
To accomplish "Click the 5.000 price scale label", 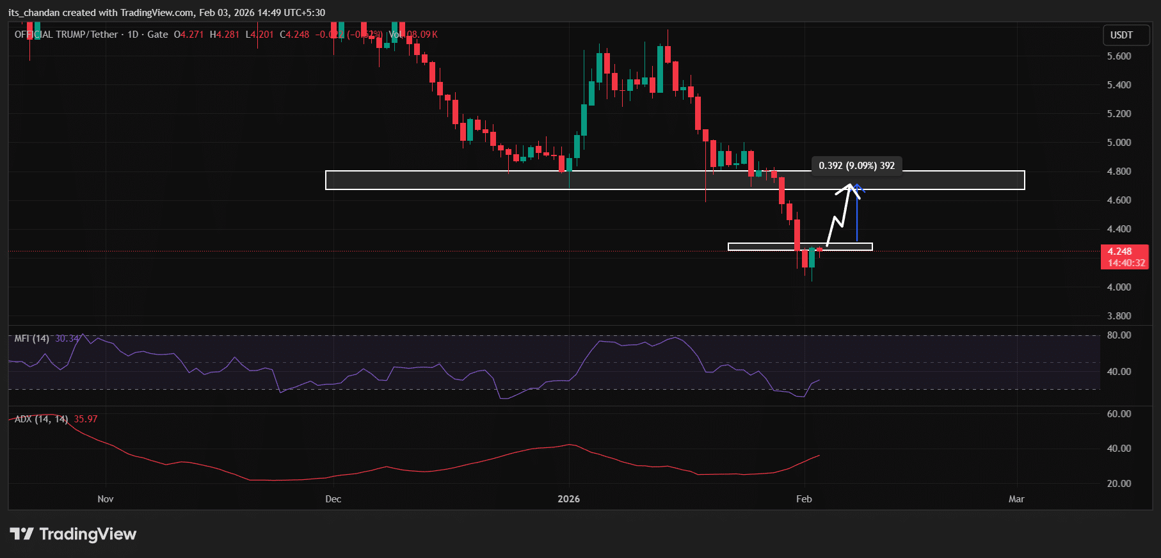I will tap(1119, 143).
